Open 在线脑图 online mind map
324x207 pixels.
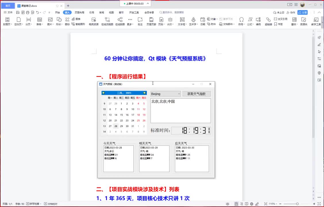(x=120, y=21)
